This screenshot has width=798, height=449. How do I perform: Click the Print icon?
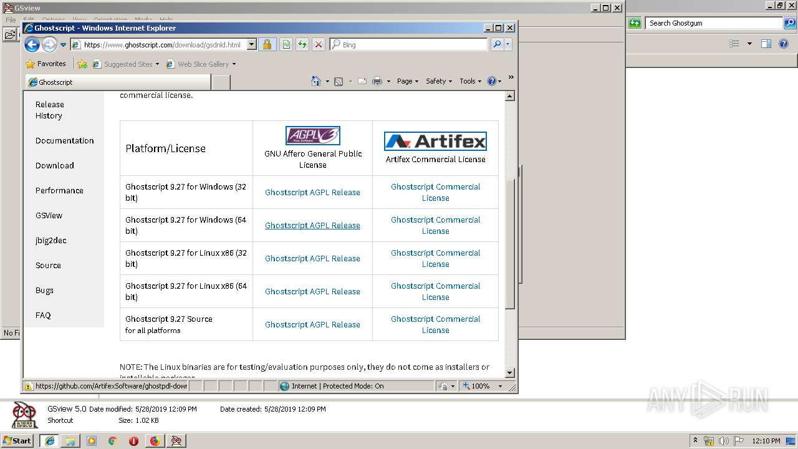tap(377, 81)
